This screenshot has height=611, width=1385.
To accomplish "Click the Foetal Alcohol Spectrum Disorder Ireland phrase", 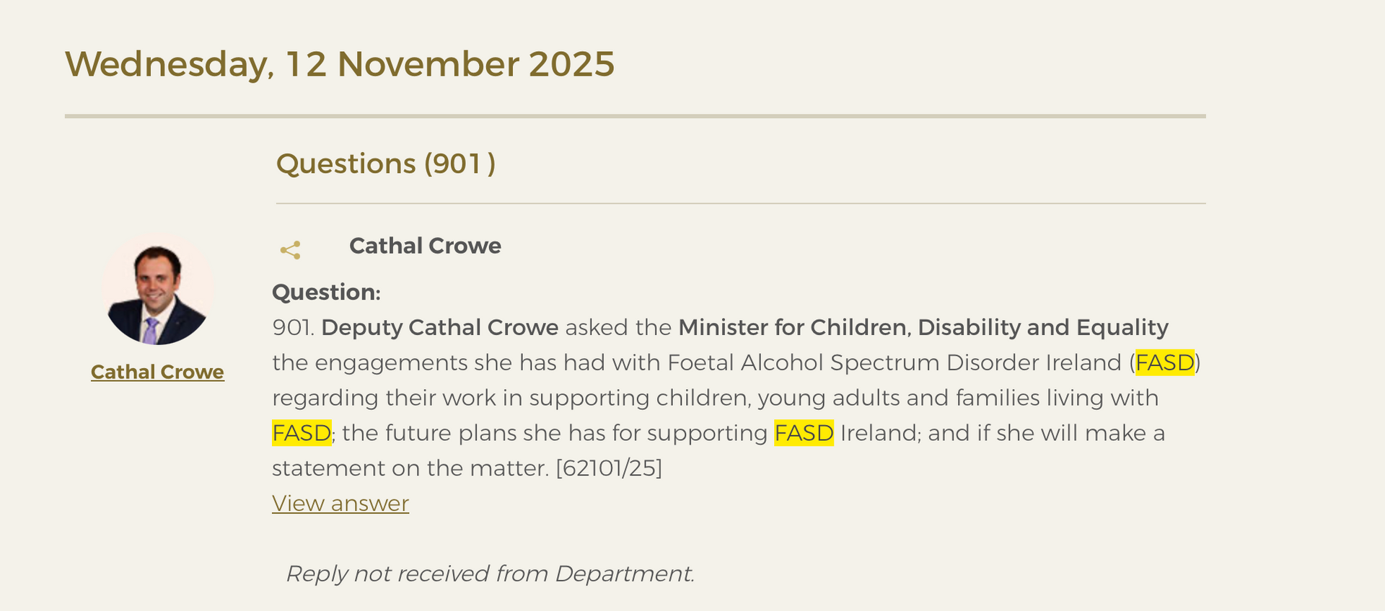I will 894,362.
